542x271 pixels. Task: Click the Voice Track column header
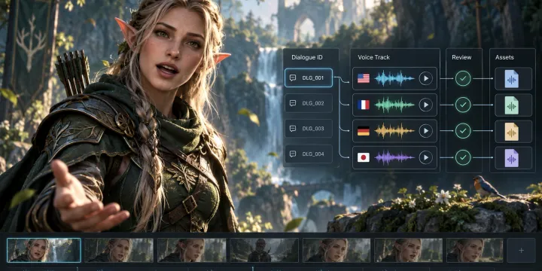[373, 57]
